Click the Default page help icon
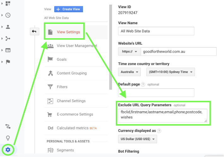 143,84
